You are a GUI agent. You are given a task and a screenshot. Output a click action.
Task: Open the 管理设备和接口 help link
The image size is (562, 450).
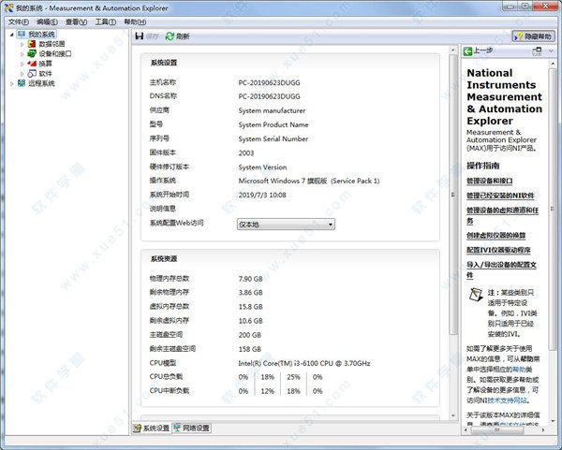490,181
